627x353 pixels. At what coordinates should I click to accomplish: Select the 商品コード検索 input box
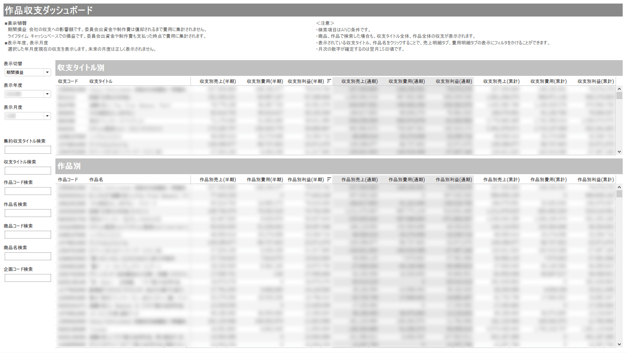coord(28,235)
